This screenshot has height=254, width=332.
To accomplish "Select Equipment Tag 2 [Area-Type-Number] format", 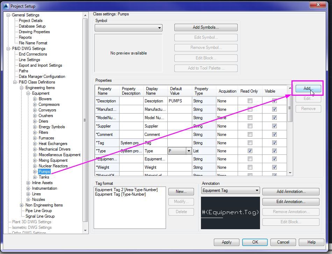I will (126, 190).
